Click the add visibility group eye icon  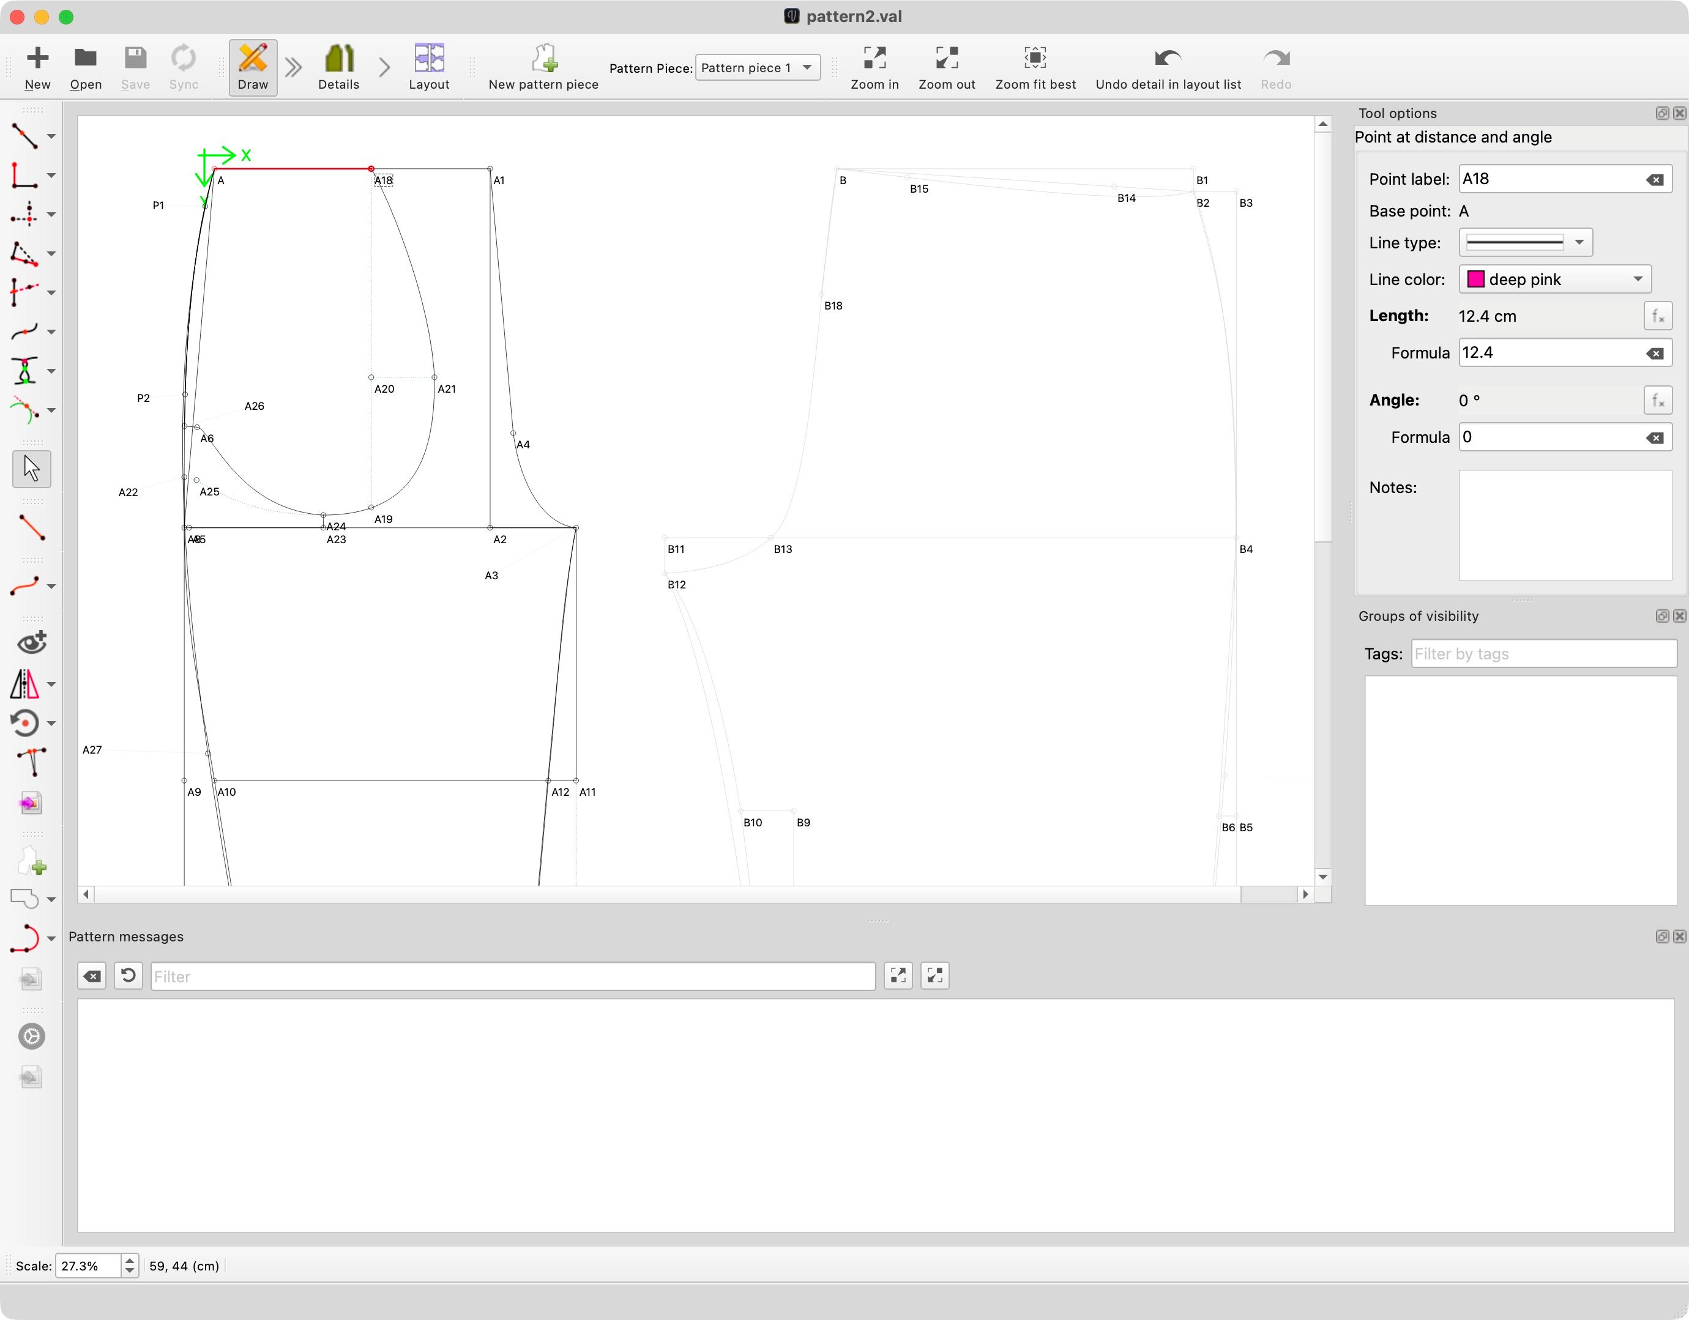pyautogui.click(x=32, y=643)
